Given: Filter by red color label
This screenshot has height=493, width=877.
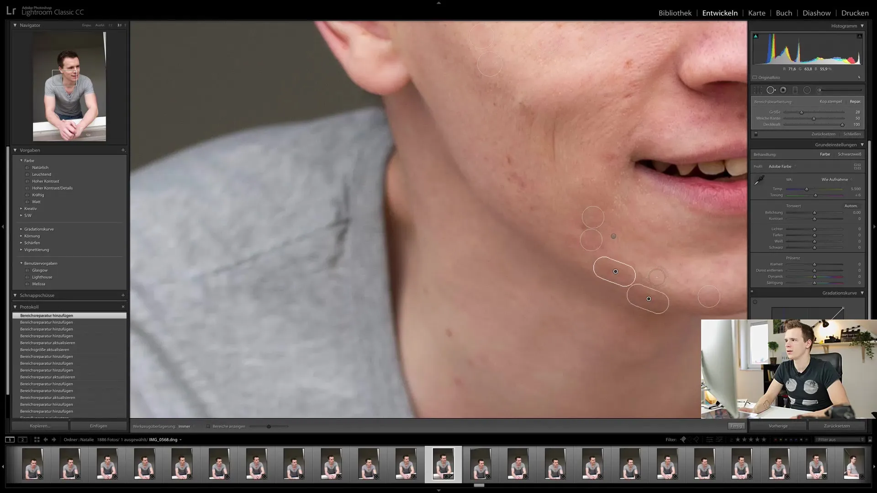Looking at the screenshot, I should coord(776,440).
